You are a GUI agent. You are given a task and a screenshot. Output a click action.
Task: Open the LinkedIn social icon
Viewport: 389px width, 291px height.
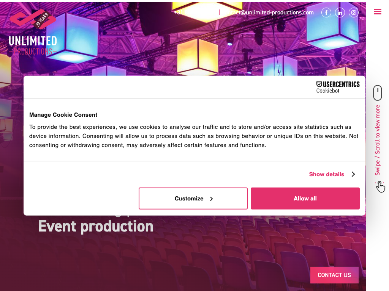click(x=340, y=13)
